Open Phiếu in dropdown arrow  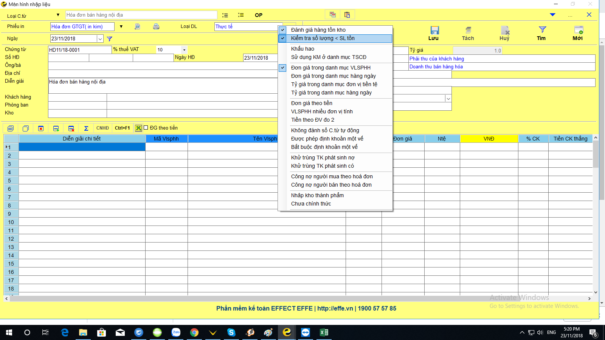coord(121,26)
